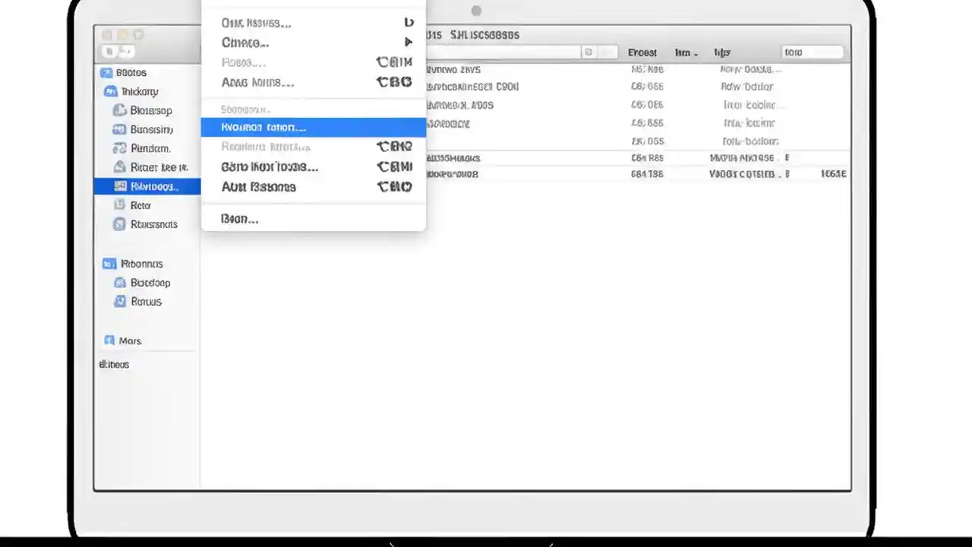Viewport: 972px width, 547px height.
Task: Click the rightmost column header to re-sort entries
Action: click(x=721, y=52)
